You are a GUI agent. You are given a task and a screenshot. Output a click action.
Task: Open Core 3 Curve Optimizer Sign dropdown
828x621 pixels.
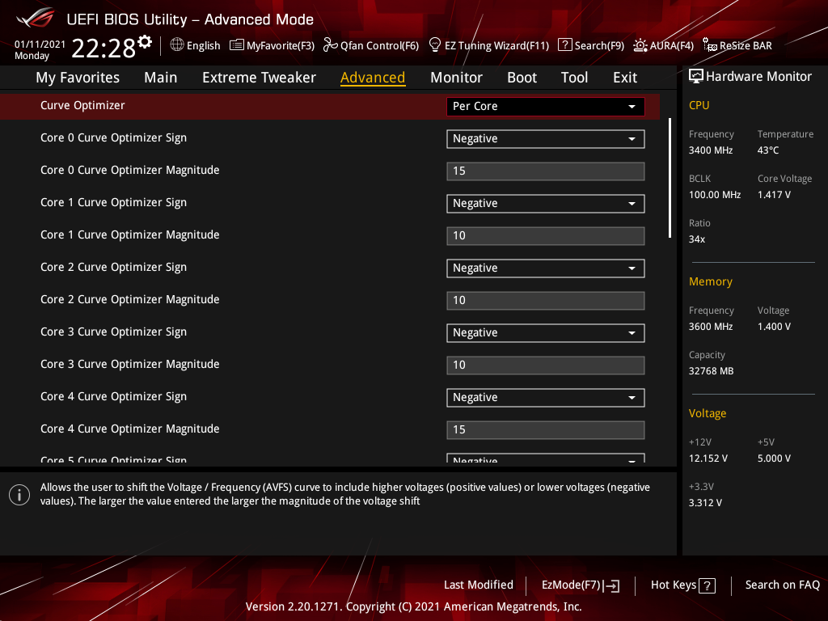pyautogui.click(x=546, y=332)
